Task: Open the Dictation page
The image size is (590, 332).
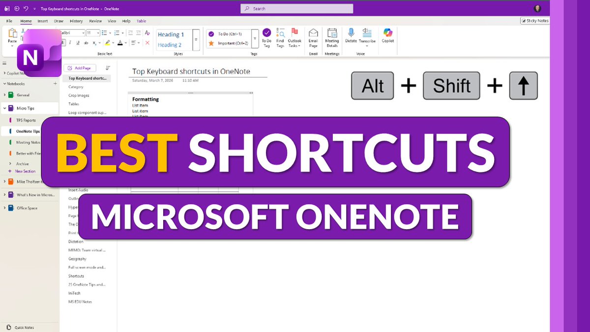Action: click(76, 241)
